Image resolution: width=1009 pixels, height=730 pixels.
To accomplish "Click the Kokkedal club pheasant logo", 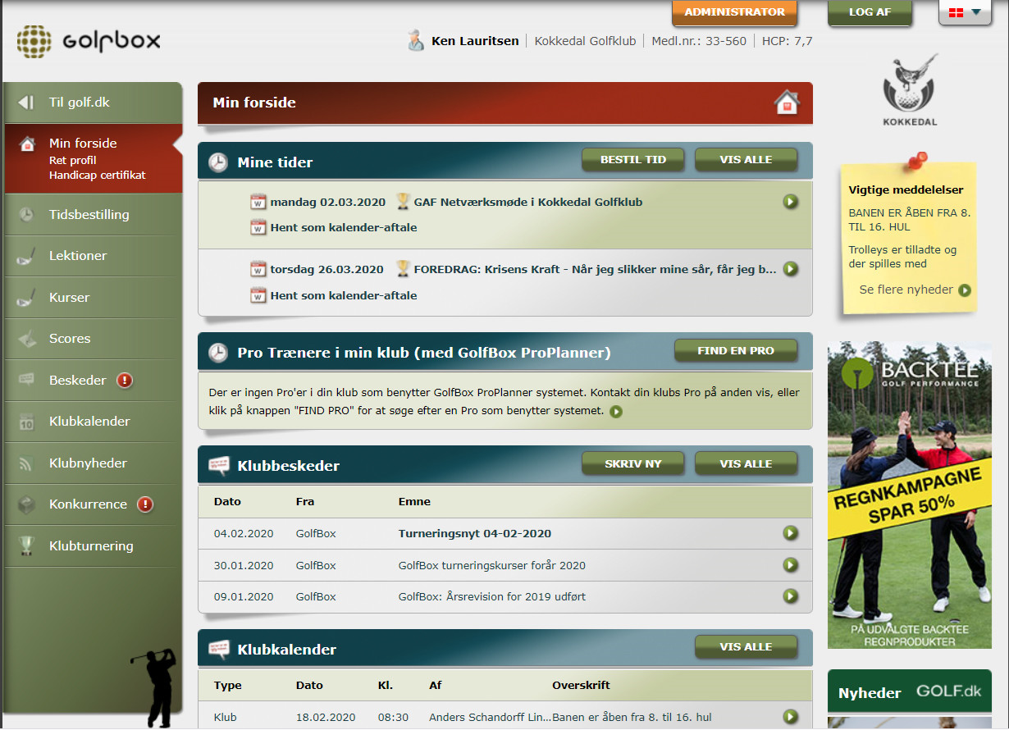I will coord(910,90).
